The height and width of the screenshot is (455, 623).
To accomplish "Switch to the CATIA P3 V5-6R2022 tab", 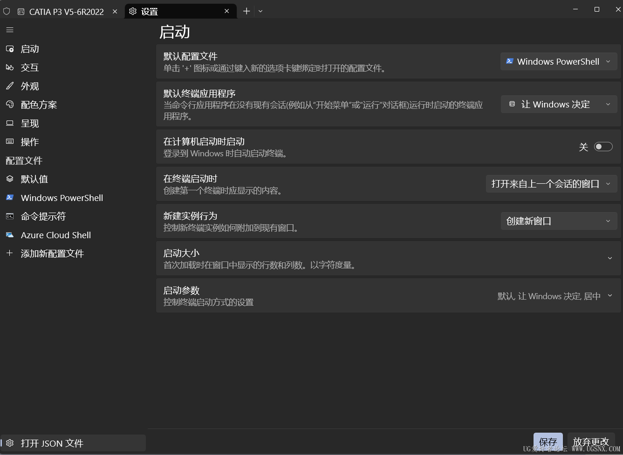I will tap(66, 12).
